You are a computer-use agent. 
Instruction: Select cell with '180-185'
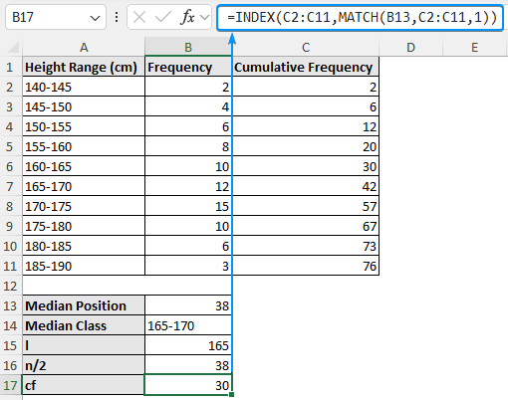(x=84, y=246)
